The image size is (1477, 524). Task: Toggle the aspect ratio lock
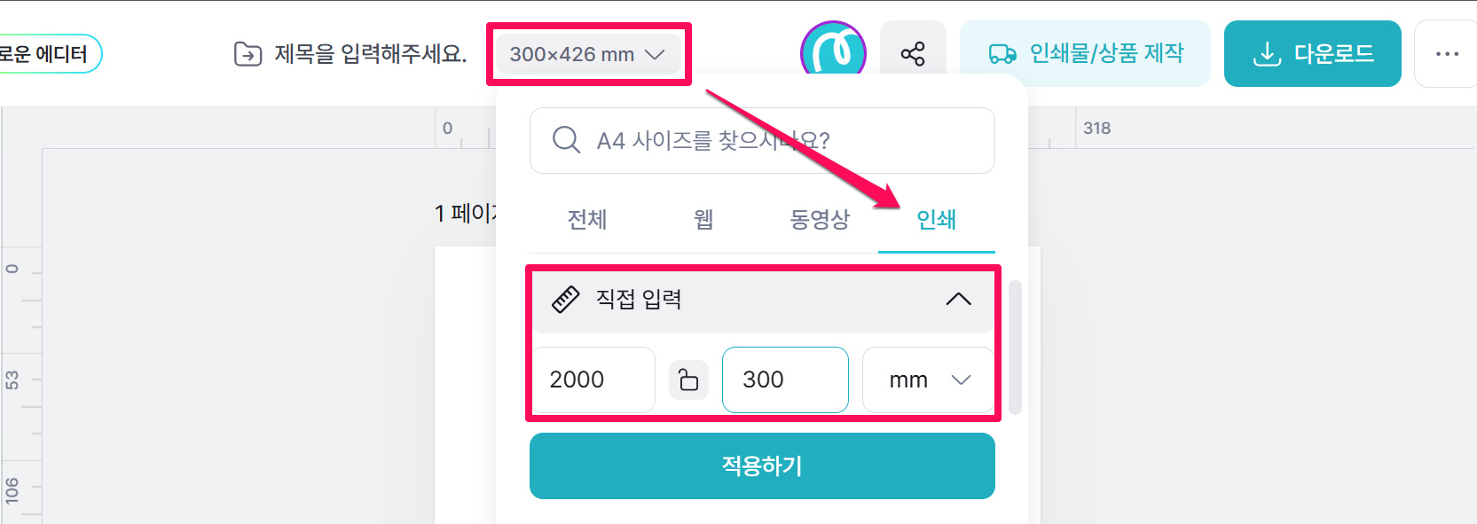click(x=688, y=379)
